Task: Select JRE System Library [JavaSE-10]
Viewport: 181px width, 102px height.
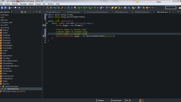Action: coord(14,91)
